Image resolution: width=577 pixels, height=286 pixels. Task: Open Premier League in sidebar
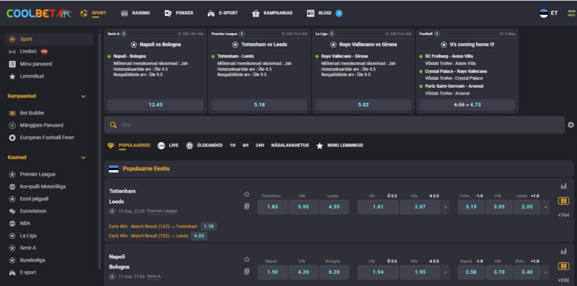pyautogui.click(x=38, y=175)
